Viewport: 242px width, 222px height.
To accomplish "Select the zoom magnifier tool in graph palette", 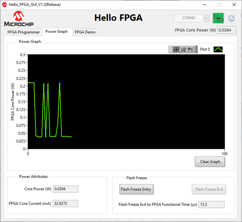I will click(x=183, y=50).
